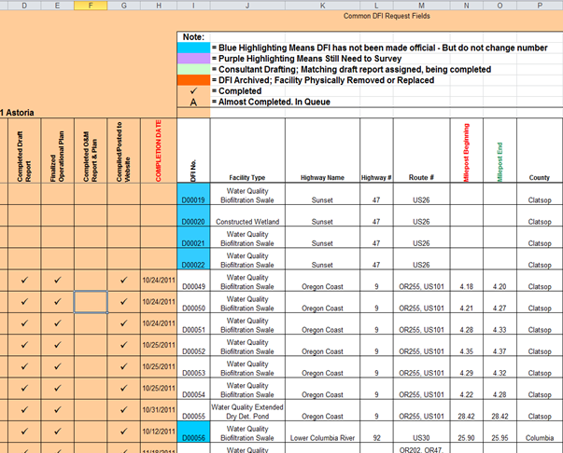This screenshot has width=563, height=453.
Task: Click the 'Completed O&M Report & Plan' header
Action: point(91,150)
